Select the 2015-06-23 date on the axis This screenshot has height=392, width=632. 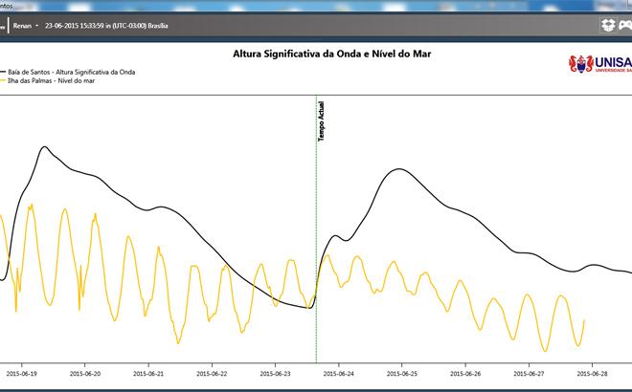[x=276, y=375]
